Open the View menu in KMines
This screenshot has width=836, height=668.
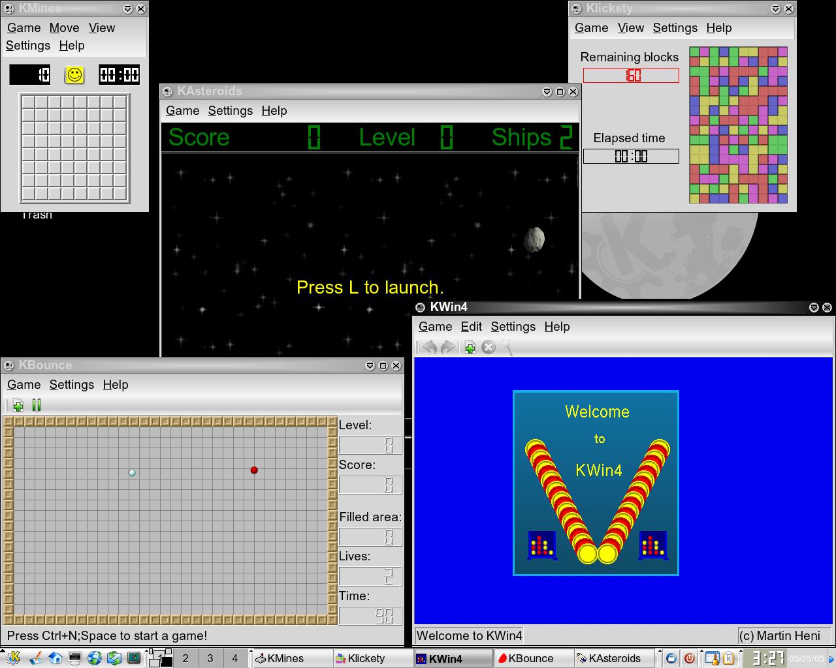pos(102,28)
